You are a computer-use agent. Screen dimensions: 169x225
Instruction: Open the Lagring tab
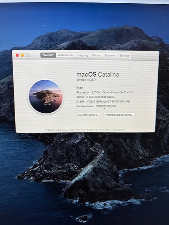[x=83, y=56]
